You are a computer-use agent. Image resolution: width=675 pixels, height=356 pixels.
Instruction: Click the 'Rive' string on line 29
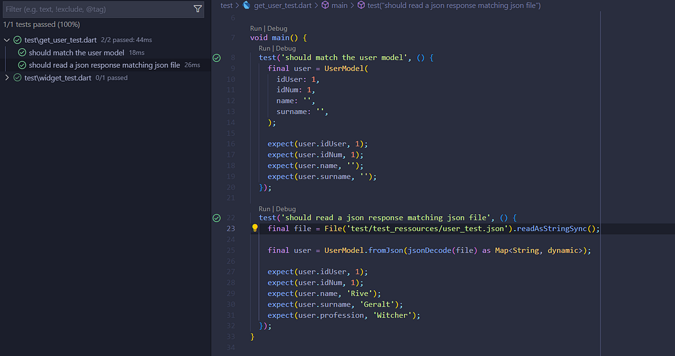pyautogui.click(x=360, y=293)
